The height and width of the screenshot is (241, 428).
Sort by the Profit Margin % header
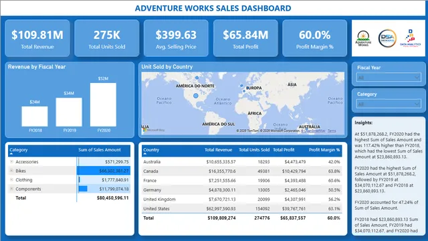(x=324, y=150)
